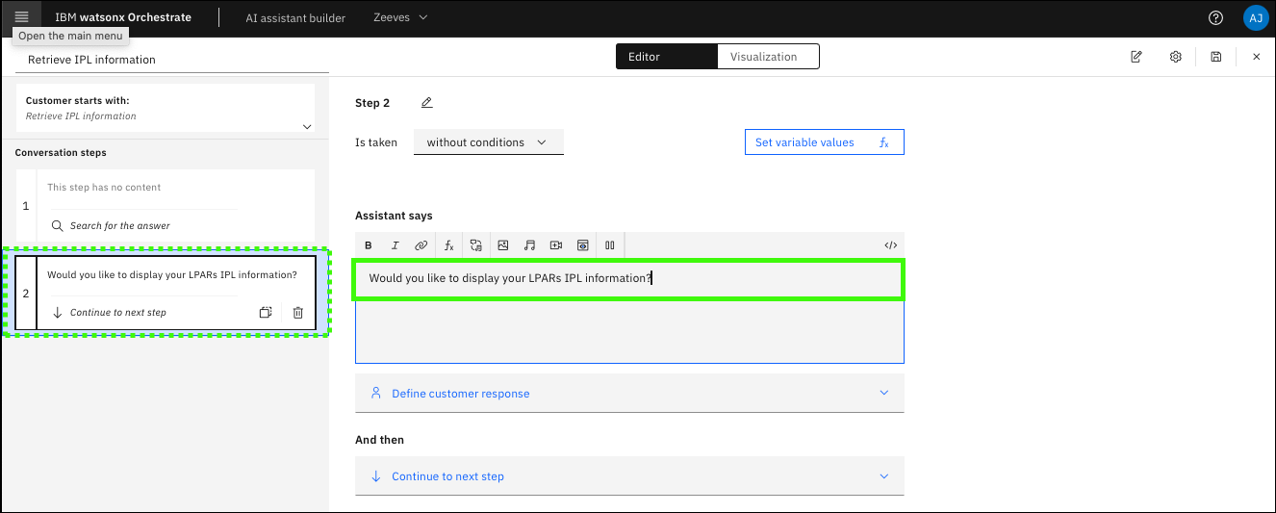Image resolution: width=1276 pixels, height=513 pixels.
Task: Open action settings via the gear icon
Action: (1175, 57)
